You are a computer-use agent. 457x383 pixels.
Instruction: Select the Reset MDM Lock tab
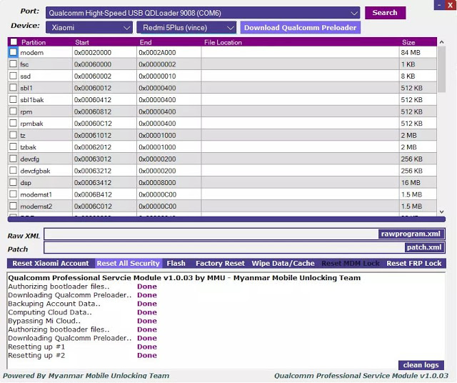(x=351, y=264)
